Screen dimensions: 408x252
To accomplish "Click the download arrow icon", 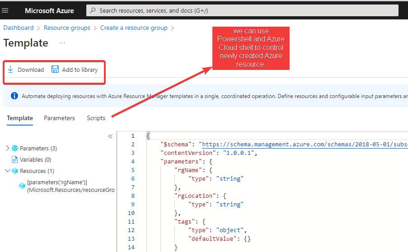I will pyautogui.click(x=10, y=70).
